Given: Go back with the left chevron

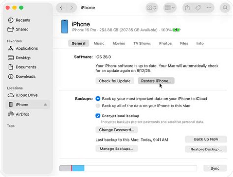Looking at the screenshot, I should point(61,7).
